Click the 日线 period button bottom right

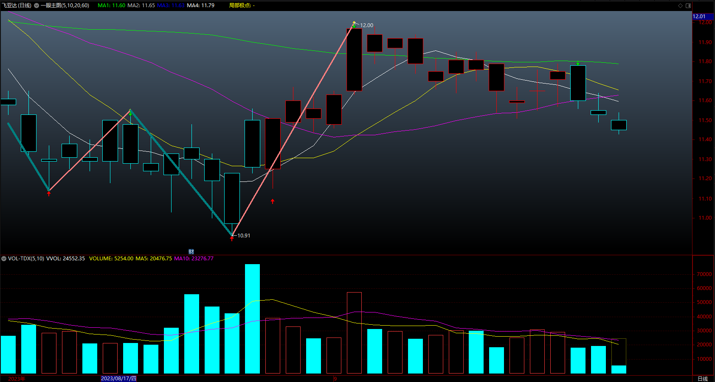703,379
